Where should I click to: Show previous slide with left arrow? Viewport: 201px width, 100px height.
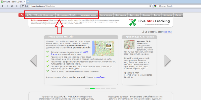[x=33, y=61]
